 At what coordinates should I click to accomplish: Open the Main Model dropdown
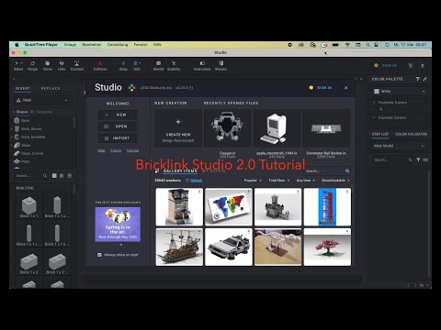[x=399, y=146]
